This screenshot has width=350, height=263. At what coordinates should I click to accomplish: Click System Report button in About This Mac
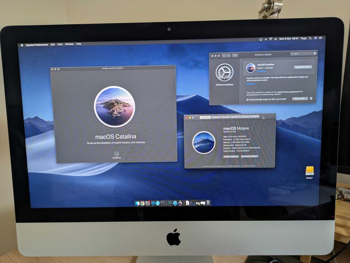point(231,157)
